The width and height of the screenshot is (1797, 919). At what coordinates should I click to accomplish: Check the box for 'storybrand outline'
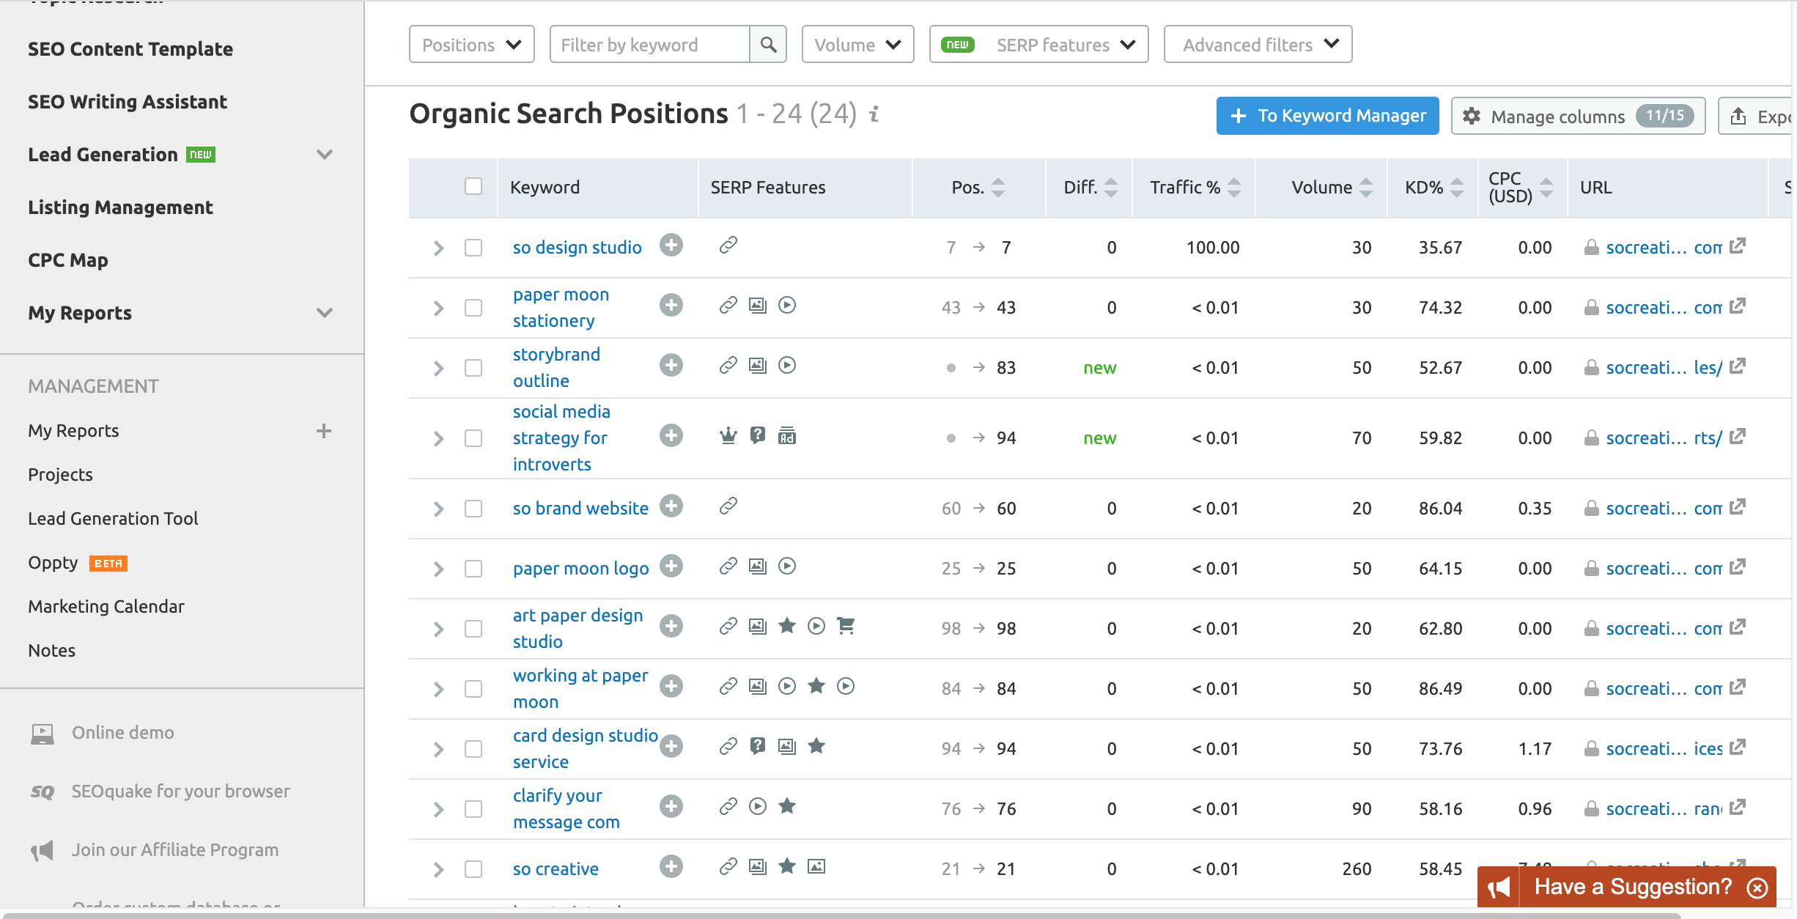tap(473, 368)
